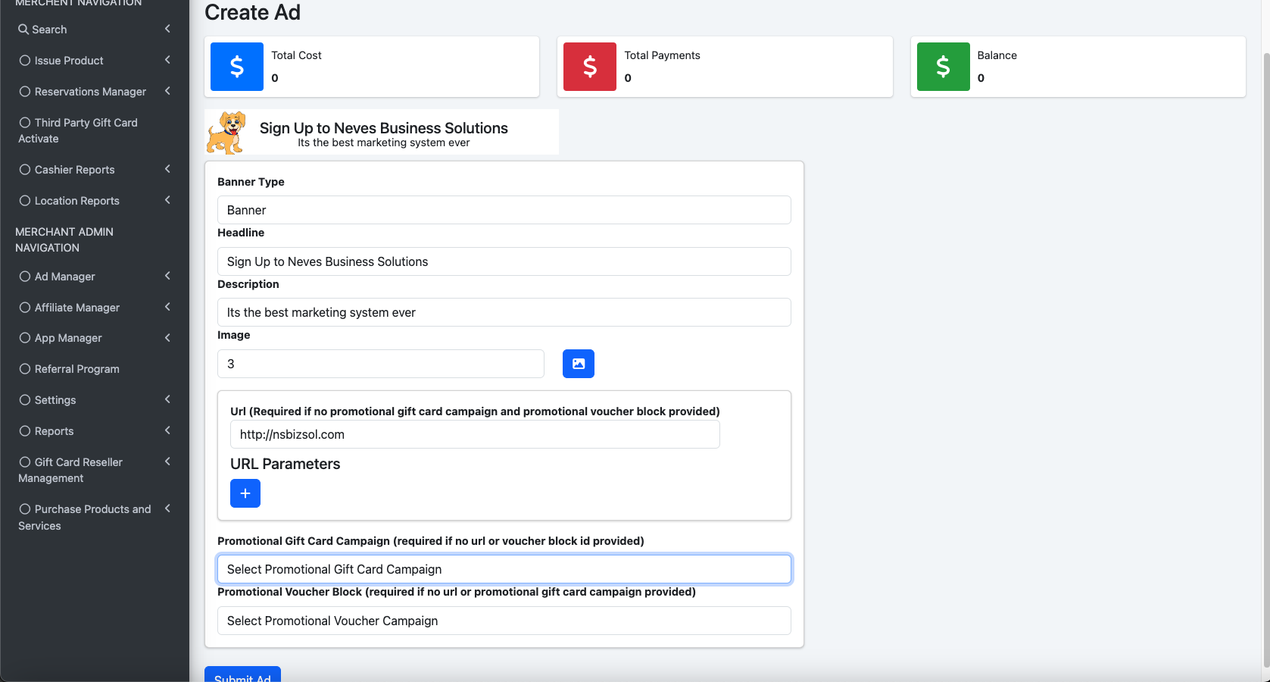Image resolution: width=1270 pixels, height=682 pixels.
Task: Click "Its the best marketing system ever" preview text
Action: [384, 142]
